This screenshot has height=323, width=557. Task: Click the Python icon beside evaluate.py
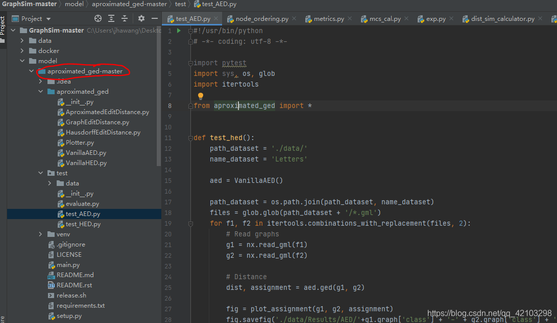(60, 204)
